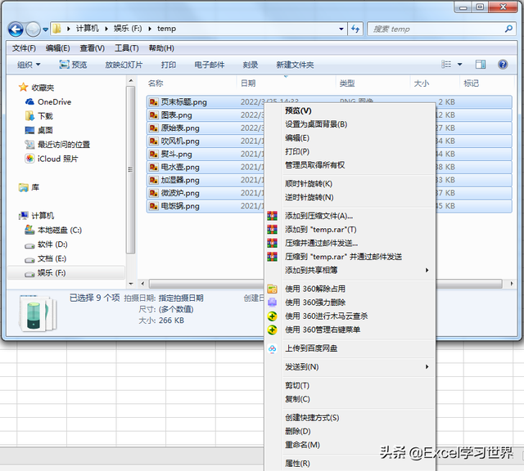
Task: Click the search magnifier icon
Action: (x=508, y=29)
